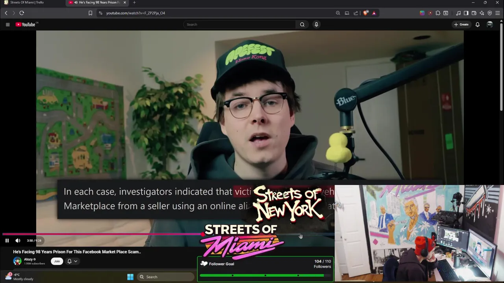
Task: Open the browser main hamburger menu
Action: (498, 13)
